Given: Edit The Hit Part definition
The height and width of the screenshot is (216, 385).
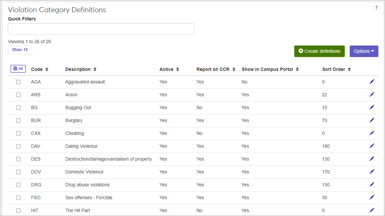Looking at the screenshot, I should point(372,210).
